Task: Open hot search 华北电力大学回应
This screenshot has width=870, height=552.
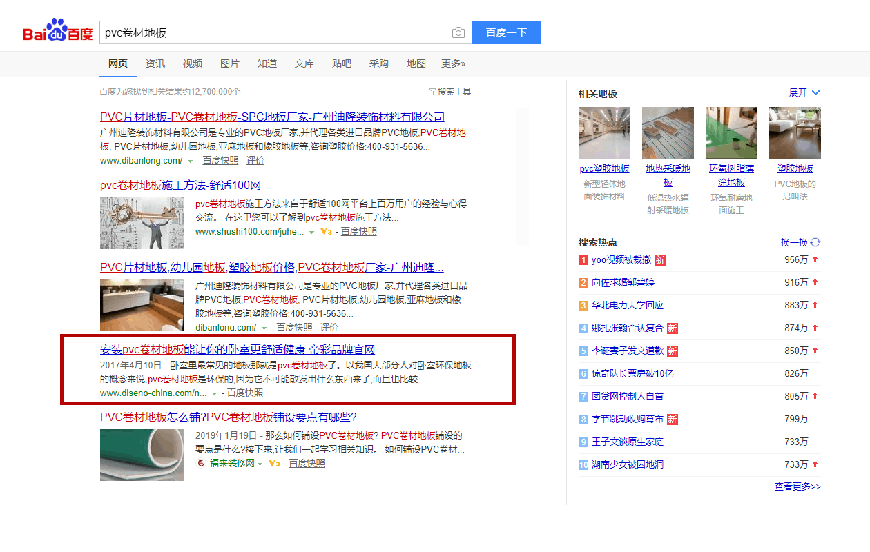Action: 628,305
